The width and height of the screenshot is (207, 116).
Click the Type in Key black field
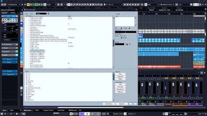click(125, 32)
